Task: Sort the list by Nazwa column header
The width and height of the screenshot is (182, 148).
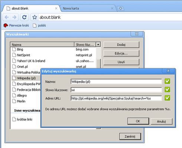Action: point(42,45)
